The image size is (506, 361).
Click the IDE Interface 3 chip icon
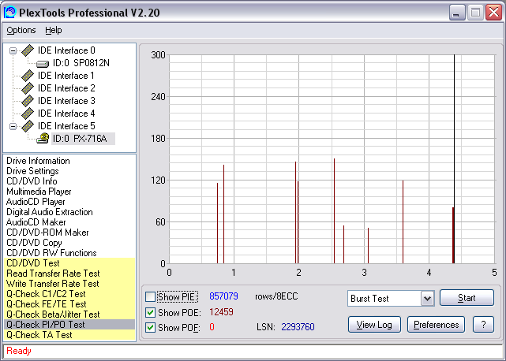pyautogui.click(x=28, y=101)
